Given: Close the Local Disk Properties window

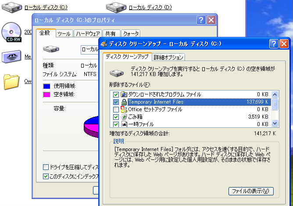Looking at the screenshot, I should coord(211,20).
